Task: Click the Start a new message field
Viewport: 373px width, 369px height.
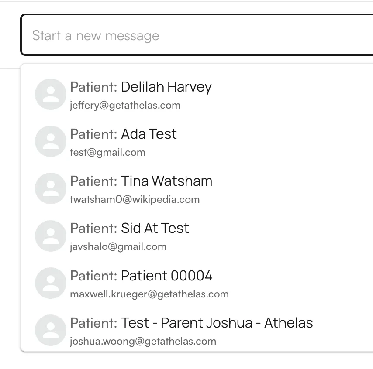Action: point(197,35)
